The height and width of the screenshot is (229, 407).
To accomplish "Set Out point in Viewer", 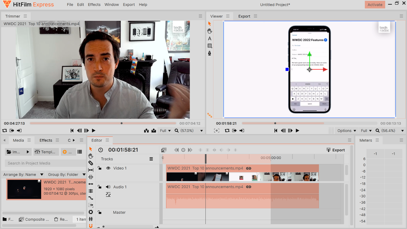I will pyautogui.click(x=242, y=131).
